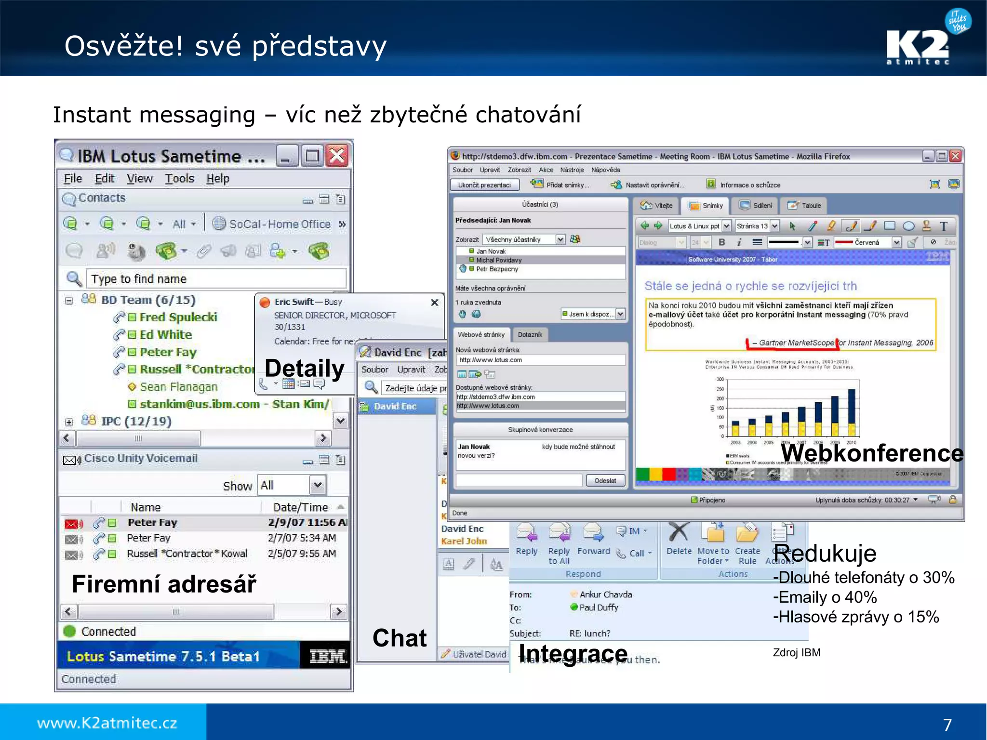Viewport: 987px width, 740px height.
Task: Open the Lotus & Linux.ppt file dropdown
Action: coord(727,226)
